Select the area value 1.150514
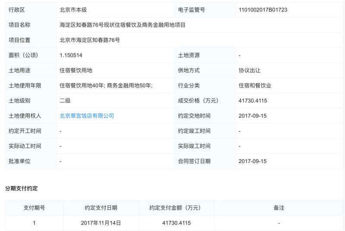Image resolution: width=345 pixels, height=231 pixels. point(71,55)
